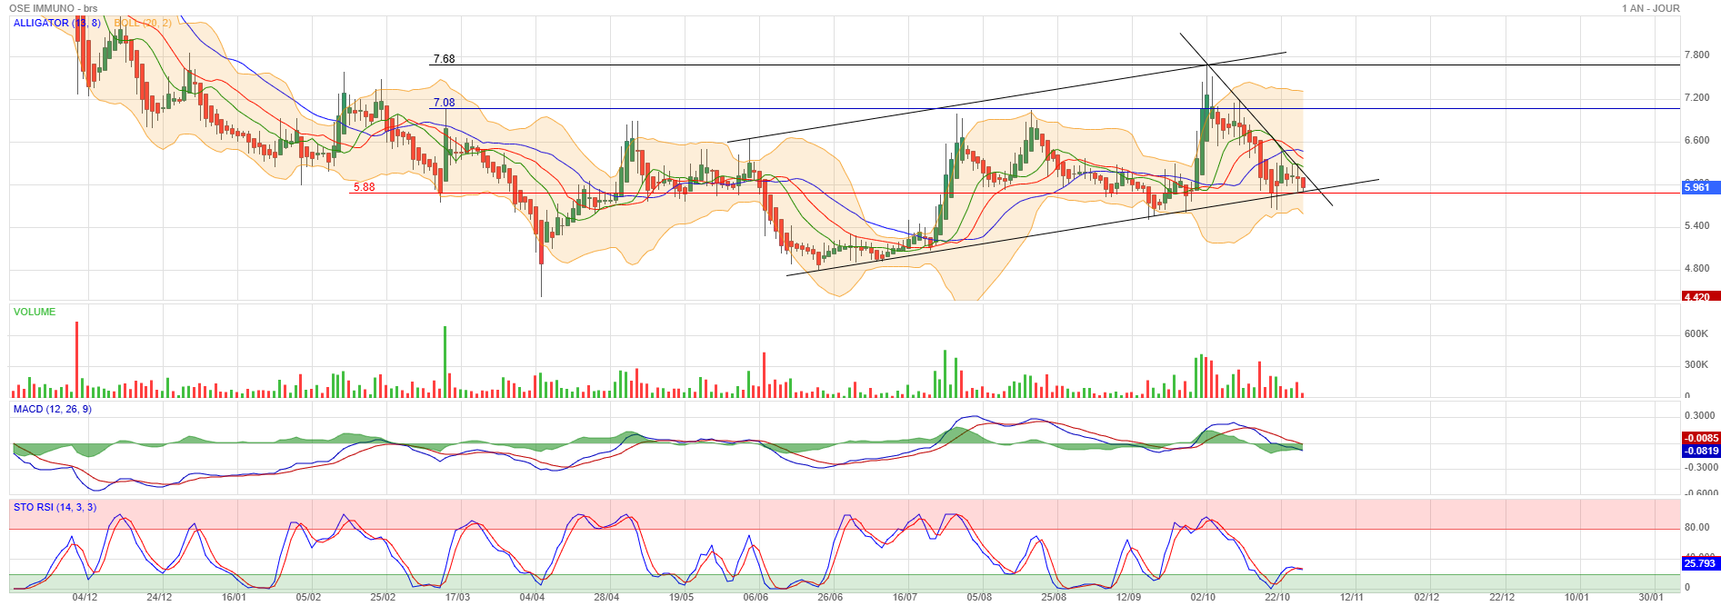Screen dimensions: 1721x606
Task: Click the 02/10 date on time axis
Action: [x=1203, y=597]
